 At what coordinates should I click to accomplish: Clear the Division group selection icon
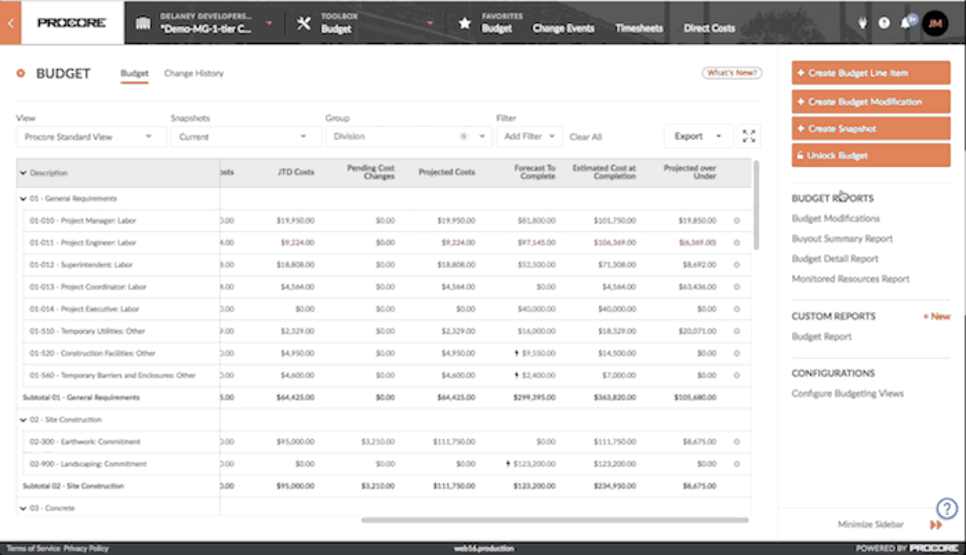coord(463,137)
